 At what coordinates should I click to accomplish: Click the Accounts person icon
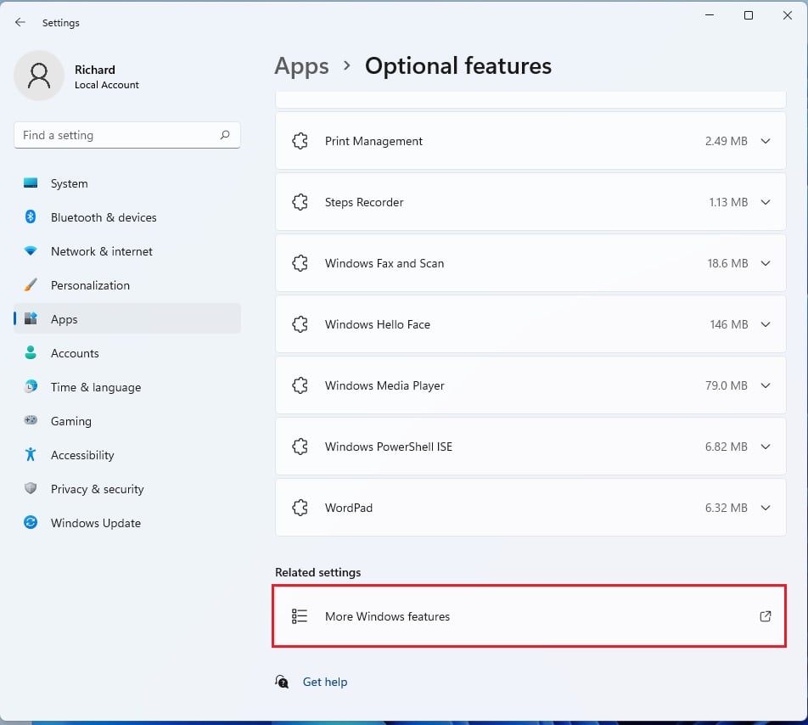tap(31, 352)
